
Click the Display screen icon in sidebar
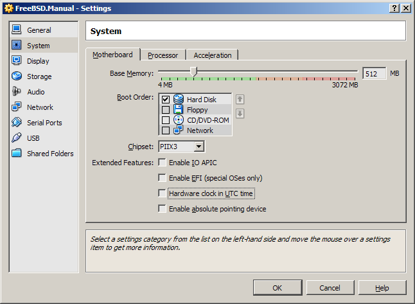(x=17, y=60)
